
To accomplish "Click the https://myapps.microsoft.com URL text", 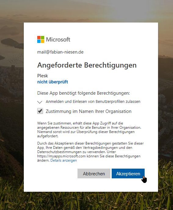I will click(61, 156).
